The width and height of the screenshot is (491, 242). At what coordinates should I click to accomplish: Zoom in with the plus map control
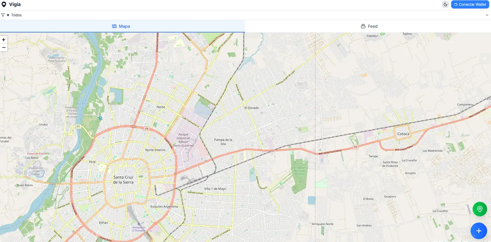click(x=4, y=40)
